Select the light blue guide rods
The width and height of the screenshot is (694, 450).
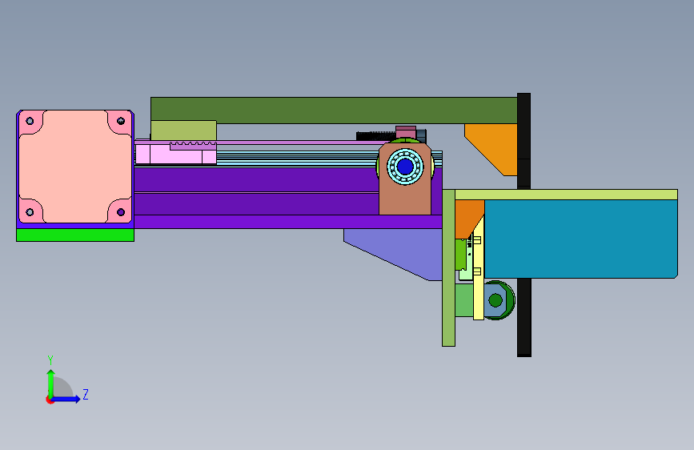tap(296, 158)
